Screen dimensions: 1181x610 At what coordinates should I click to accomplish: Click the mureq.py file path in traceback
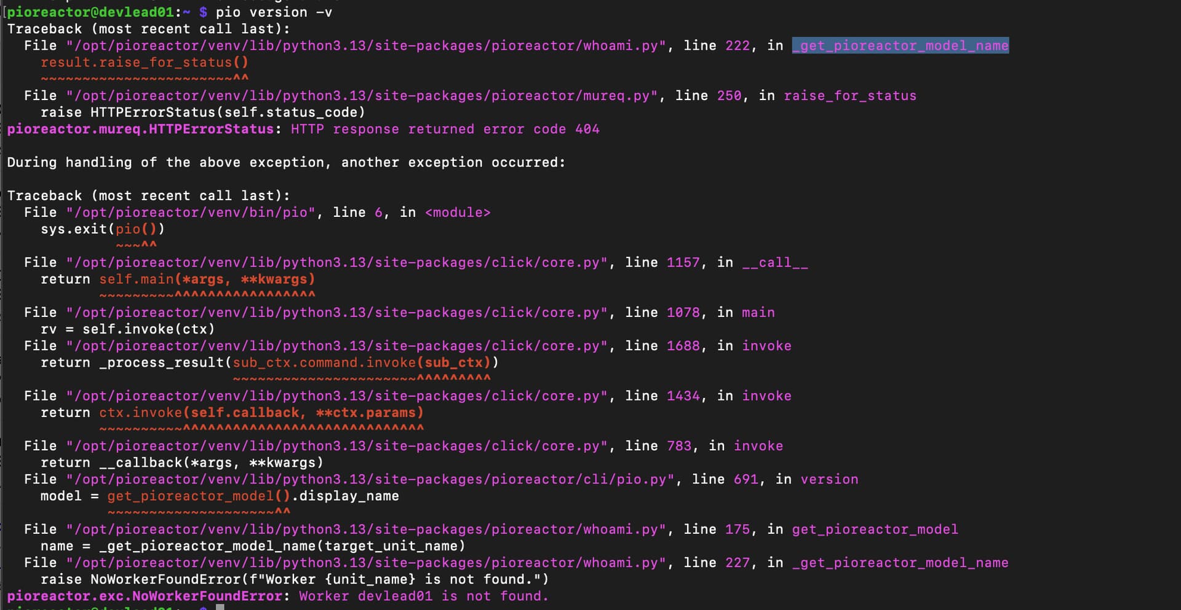pos(362,96)
